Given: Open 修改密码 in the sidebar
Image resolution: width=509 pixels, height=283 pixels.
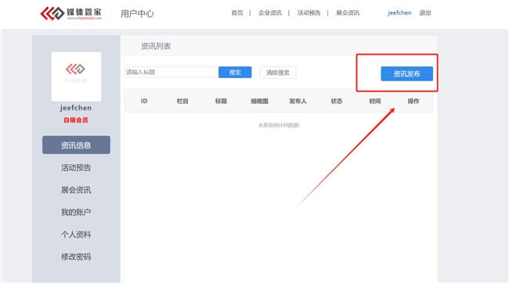Looking at the screenshot, I should (76, 256).
